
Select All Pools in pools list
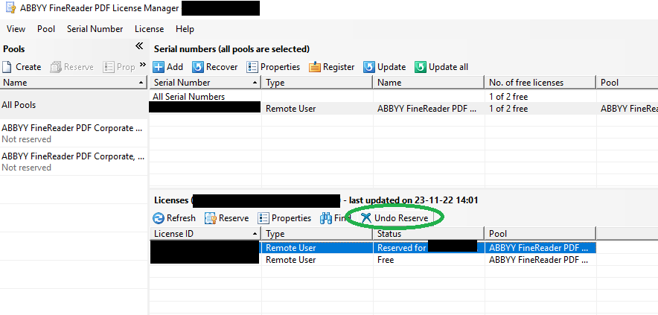74,104
